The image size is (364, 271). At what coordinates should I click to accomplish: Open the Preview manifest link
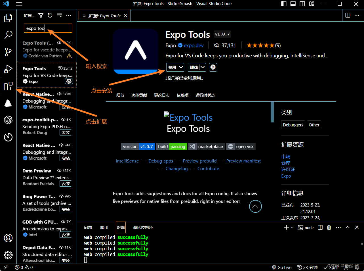[x=243, y=161]
